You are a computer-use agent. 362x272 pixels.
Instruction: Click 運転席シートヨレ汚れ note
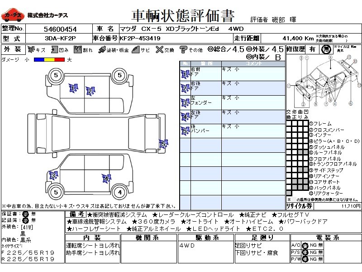coord(93,245)
